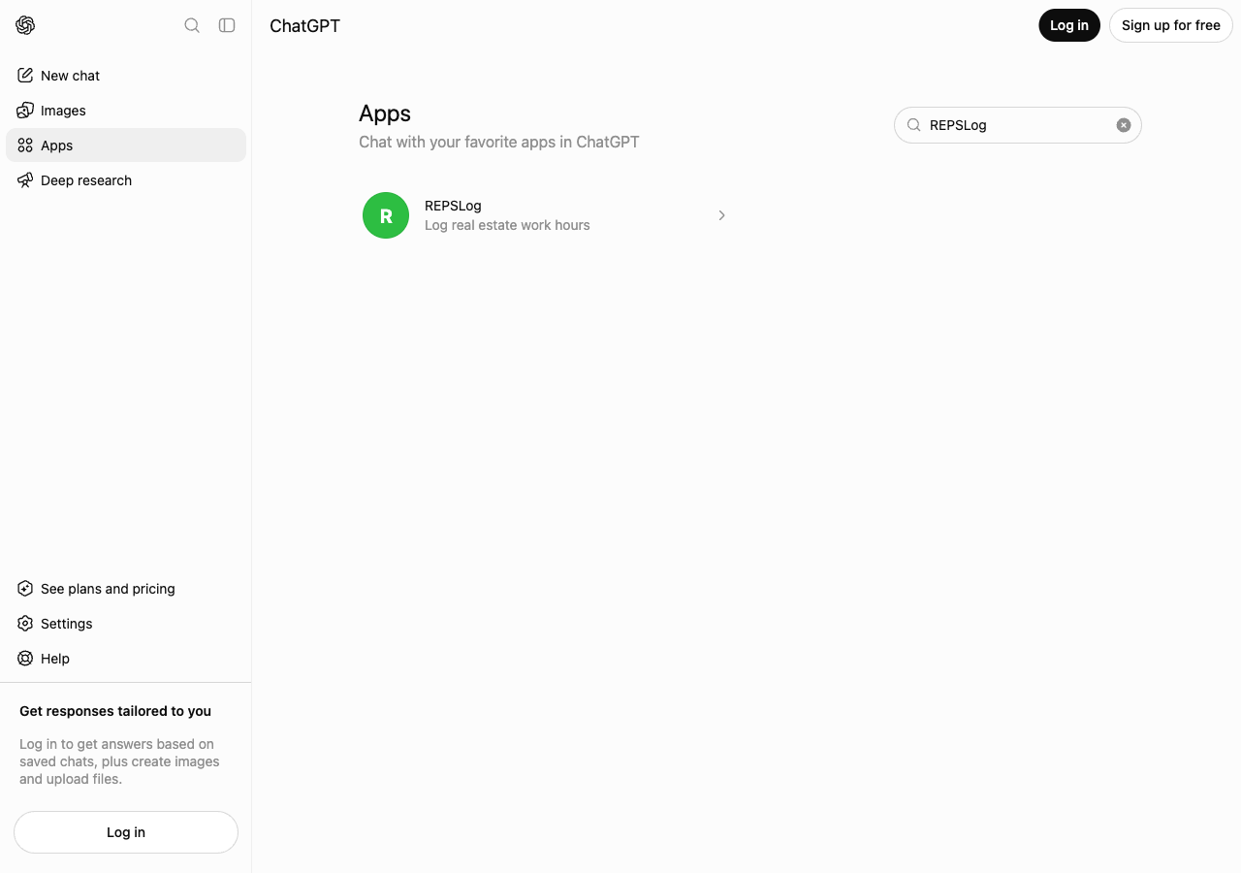Open REPSLog details via the chevron arrow
Viewport: 1241px width, 873px height.
(721, 215)
